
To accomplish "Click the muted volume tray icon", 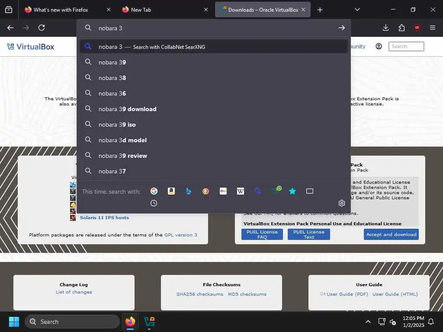I will pos(393,322).
